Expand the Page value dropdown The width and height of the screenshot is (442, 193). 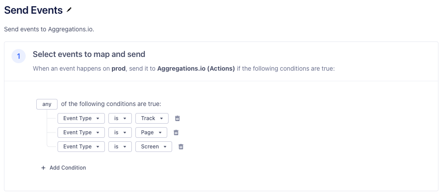(151, 132)
